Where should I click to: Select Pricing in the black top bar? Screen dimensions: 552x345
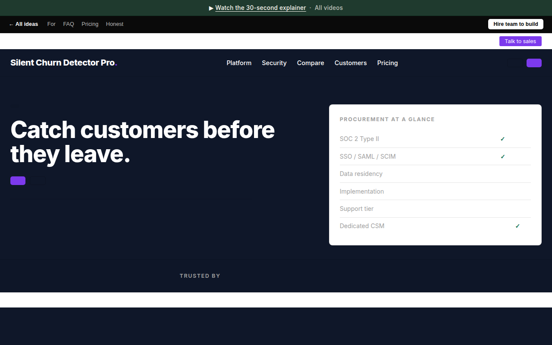coord(90,24)
